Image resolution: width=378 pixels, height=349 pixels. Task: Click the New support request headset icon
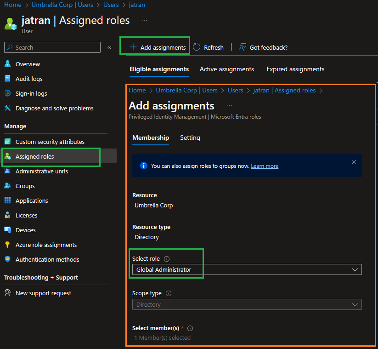(7, 293)
